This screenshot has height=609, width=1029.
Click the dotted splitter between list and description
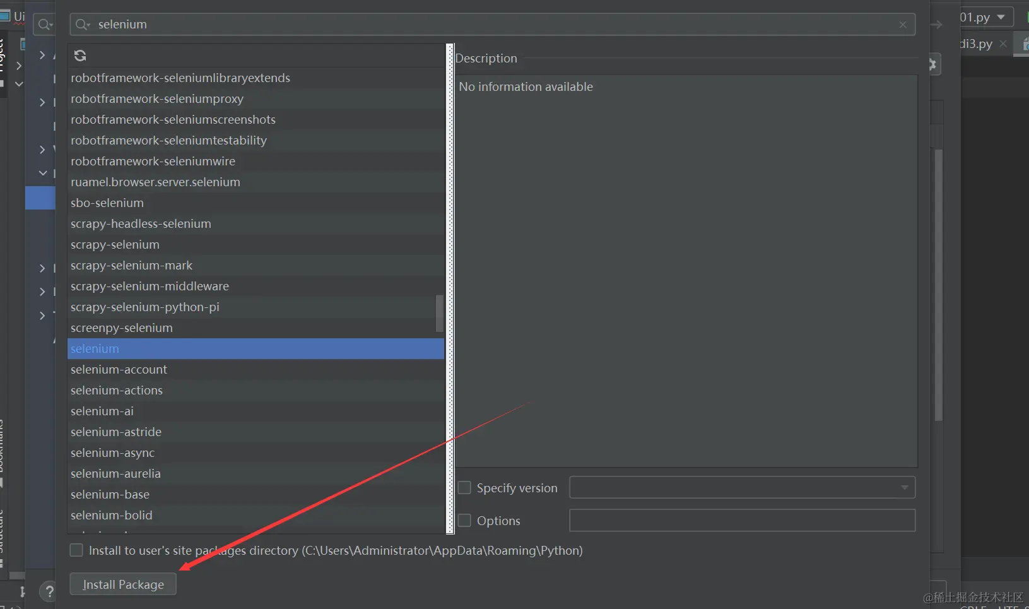pos(450,288)
